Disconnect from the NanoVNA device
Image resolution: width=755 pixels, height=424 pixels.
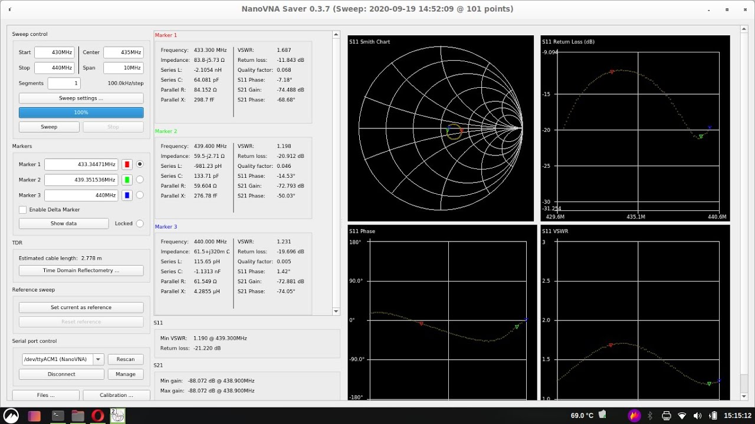pyautogui.click(x=62, y=374)
